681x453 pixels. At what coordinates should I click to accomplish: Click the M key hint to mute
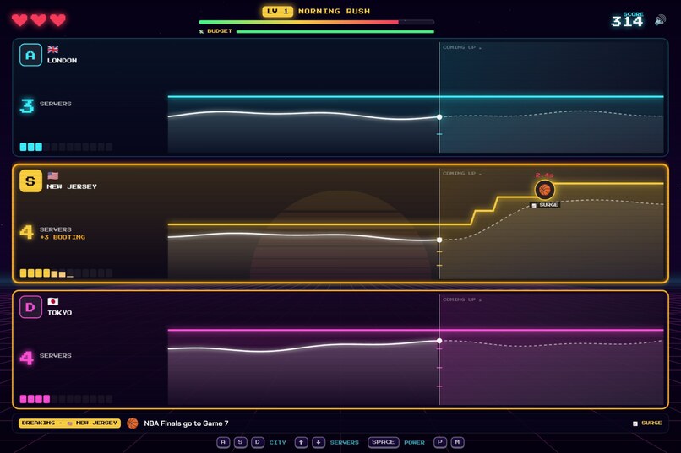[x=457, y=442]
